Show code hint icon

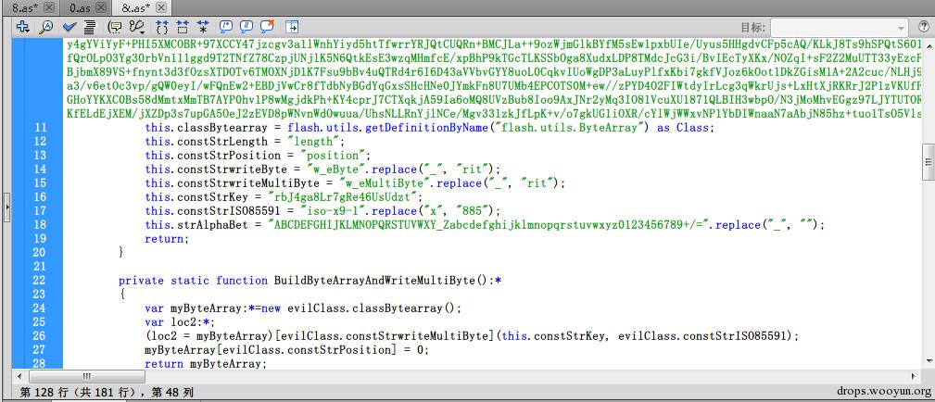coord(115,27)
